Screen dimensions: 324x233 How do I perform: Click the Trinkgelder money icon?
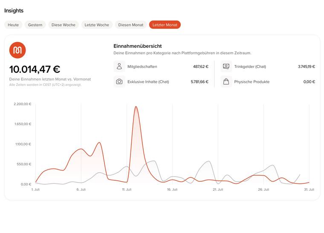coord(226,66)
